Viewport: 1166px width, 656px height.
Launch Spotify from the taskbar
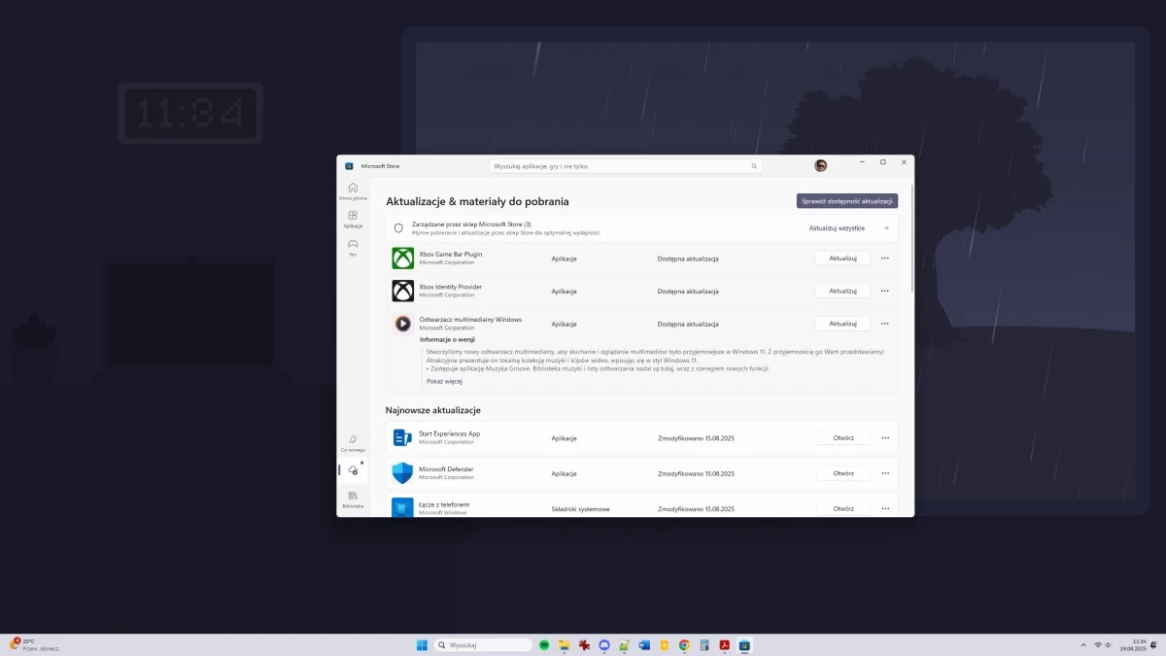coord(544,644)
